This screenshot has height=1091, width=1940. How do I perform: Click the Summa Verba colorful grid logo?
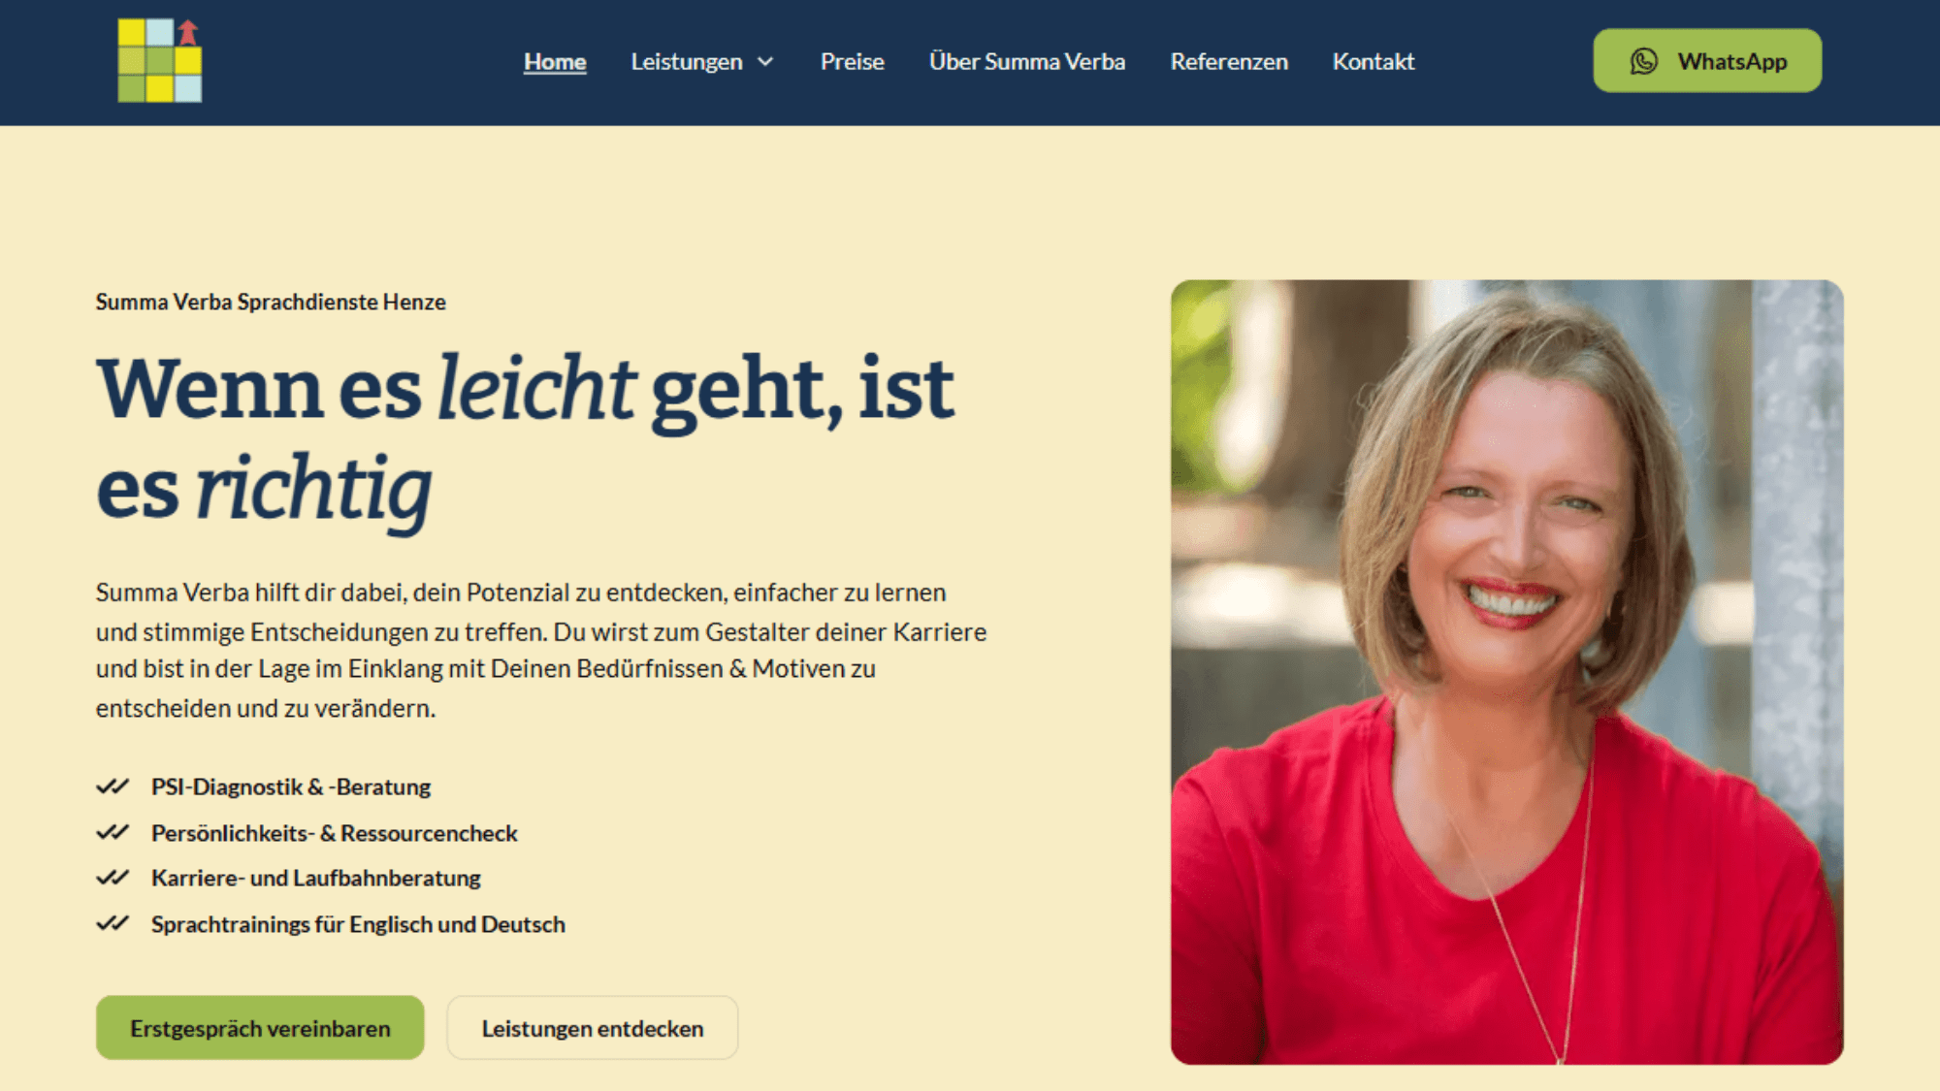coord(160,60)
